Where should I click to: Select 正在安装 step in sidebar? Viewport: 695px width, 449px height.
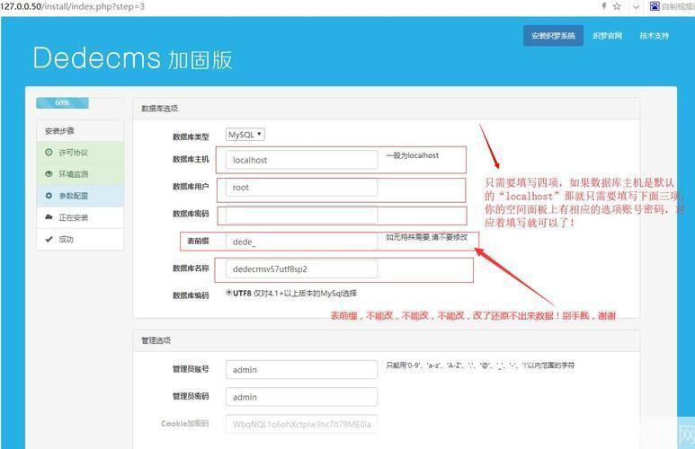80,217
